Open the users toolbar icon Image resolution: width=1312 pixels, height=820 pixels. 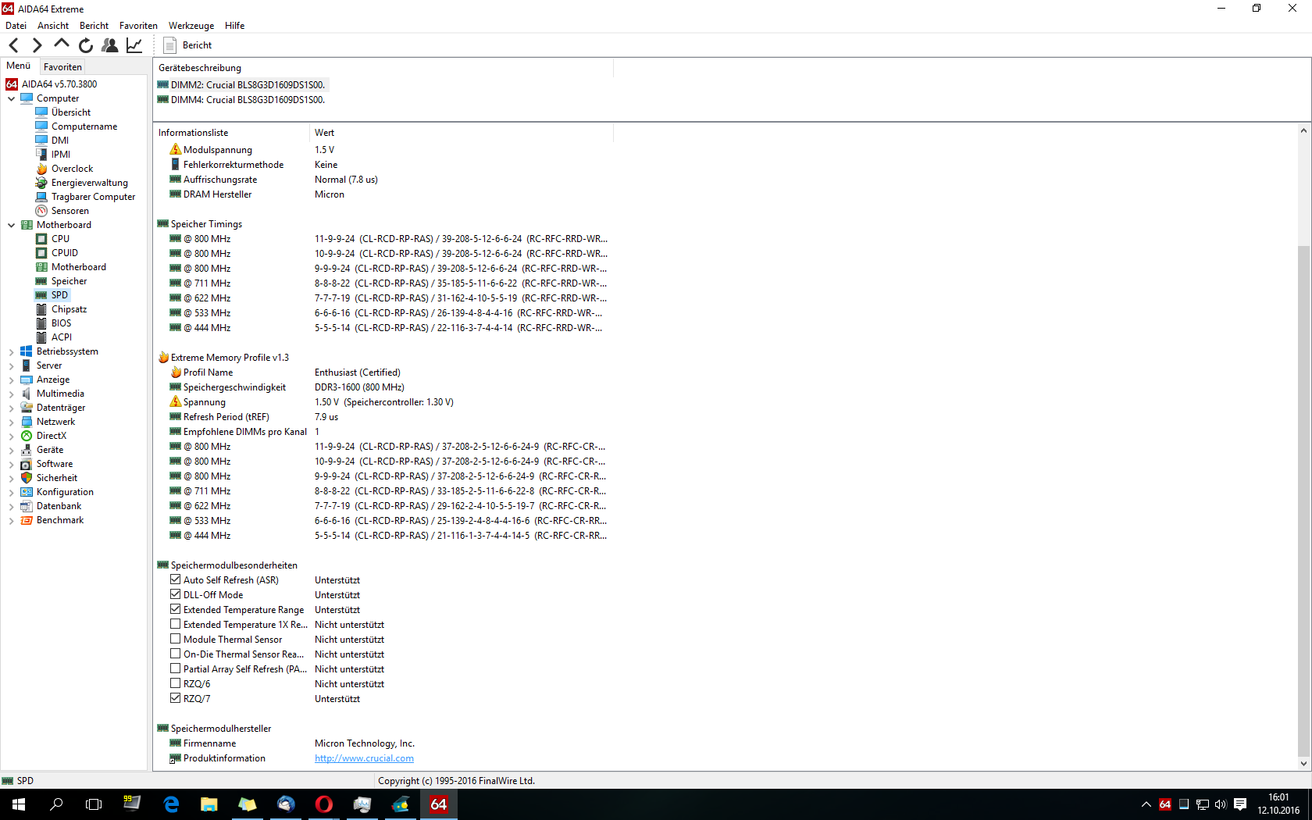pos(110,45)
